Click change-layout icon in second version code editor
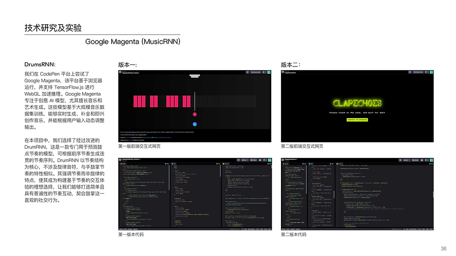Image resolution: width=456 pixels, height=256 pixels. coord(422,160)
